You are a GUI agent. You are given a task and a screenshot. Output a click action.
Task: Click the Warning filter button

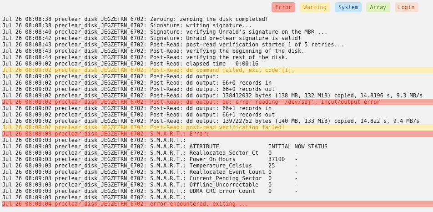click(x=315, y=7)
